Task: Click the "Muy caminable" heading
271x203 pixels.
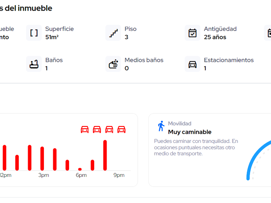Action: click(x=190, y=132)
